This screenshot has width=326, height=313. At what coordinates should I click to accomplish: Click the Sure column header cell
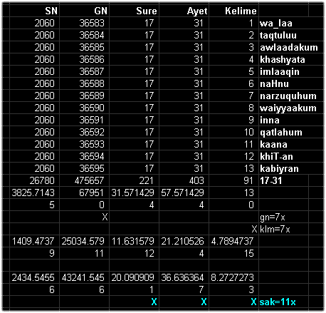tap(135, 11)
